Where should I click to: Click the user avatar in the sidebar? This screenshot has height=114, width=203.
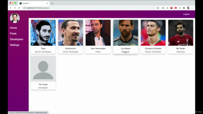(x=15, y=18)
